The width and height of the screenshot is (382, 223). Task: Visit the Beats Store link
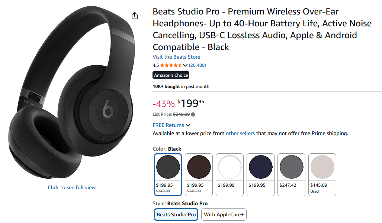tap(176, 57)
